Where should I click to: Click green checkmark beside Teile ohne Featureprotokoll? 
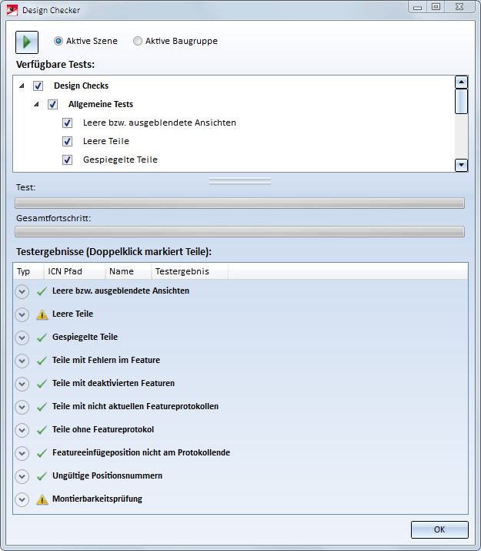click(x=42, y=430)
